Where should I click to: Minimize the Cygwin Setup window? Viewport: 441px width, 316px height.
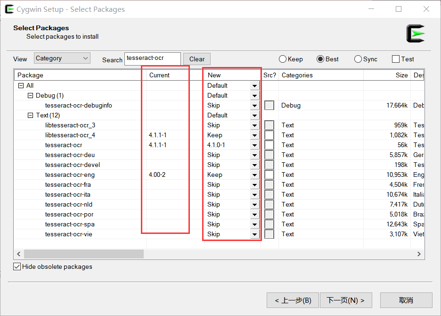tap(371, 9)
